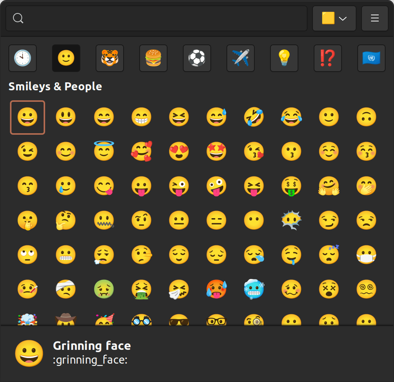
Task: Pick the star-struck emoji
Action: click(x=217, y=152)
